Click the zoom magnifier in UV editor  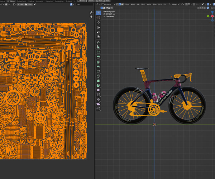click(91, 13)
